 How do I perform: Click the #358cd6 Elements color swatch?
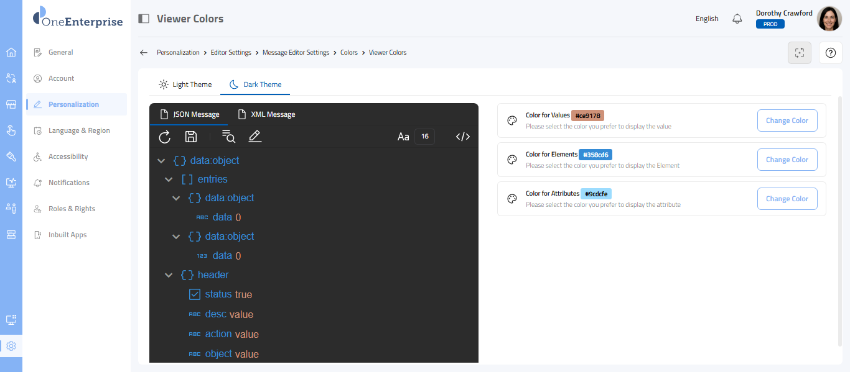click(x=595, y=155)
